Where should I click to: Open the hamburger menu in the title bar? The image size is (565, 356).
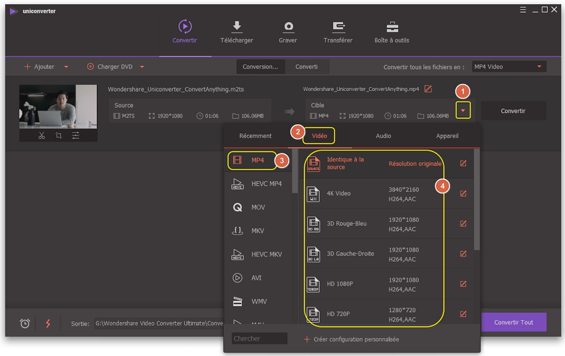pos(523,10)
